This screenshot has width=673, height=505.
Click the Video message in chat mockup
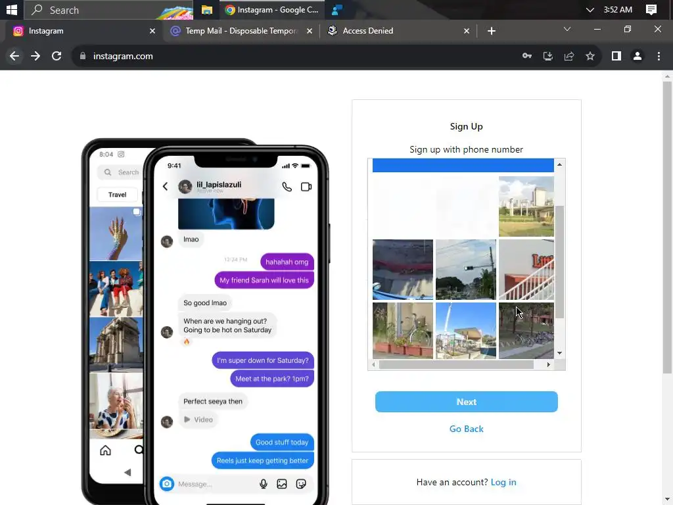198,420
